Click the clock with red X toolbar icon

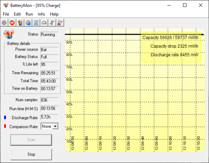[60, 23]
